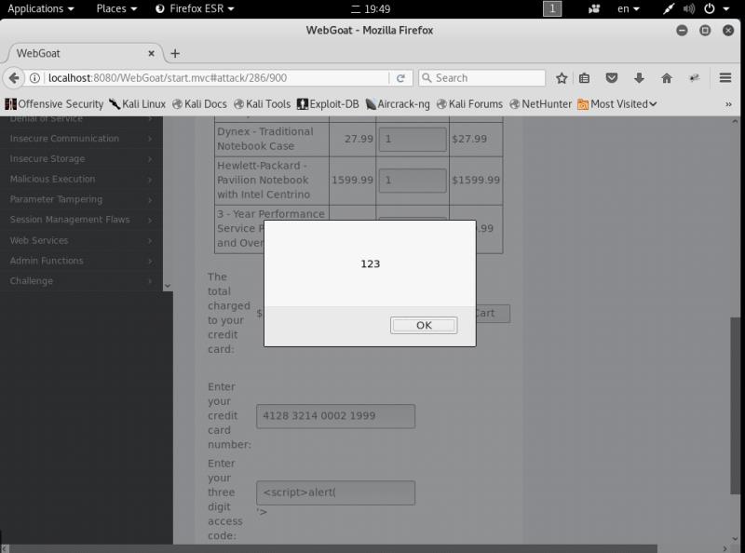Switch to workspace 1 indicator

(x=552, y=8)
